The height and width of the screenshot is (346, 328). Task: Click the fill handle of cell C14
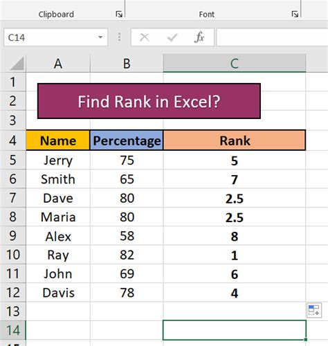pos(306,339)
